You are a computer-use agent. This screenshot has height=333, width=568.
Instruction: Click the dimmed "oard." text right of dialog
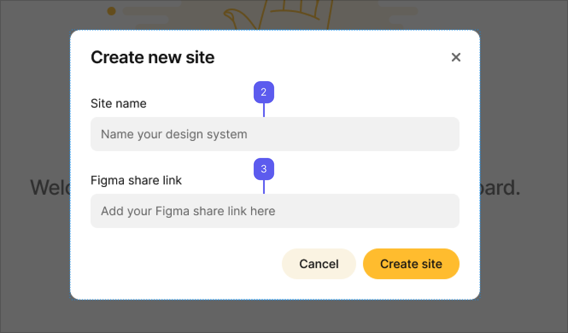coord(501,188)
